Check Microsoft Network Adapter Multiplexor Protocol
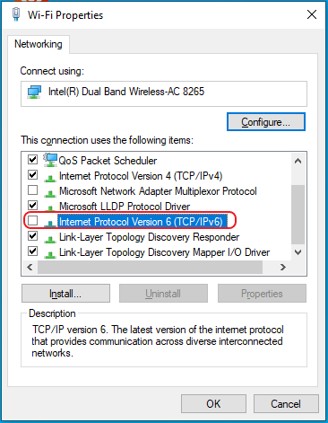 [x=32, y=189]
